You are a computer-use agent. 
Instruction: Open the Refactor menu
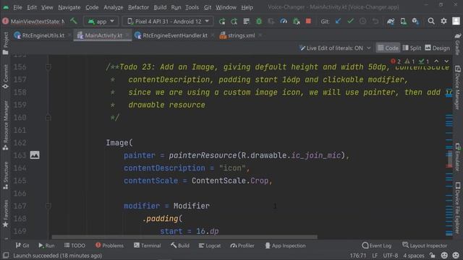point(138,7)
